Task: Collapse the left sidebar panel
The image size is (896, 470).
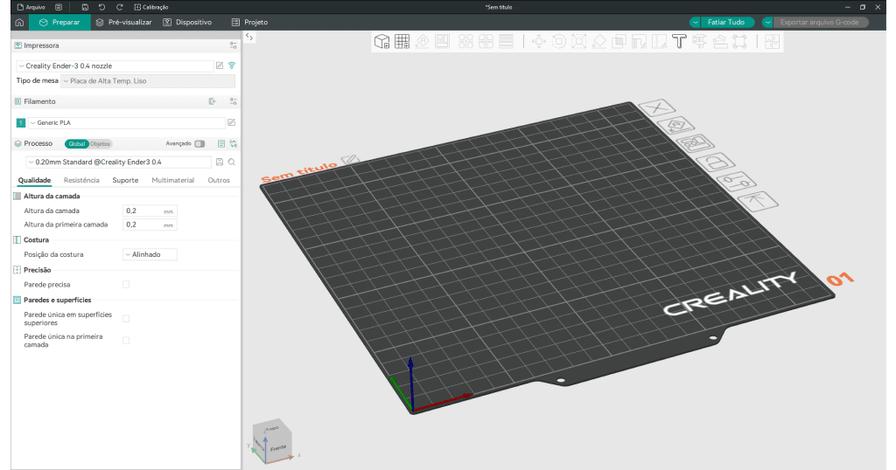Action: point(249,37)
